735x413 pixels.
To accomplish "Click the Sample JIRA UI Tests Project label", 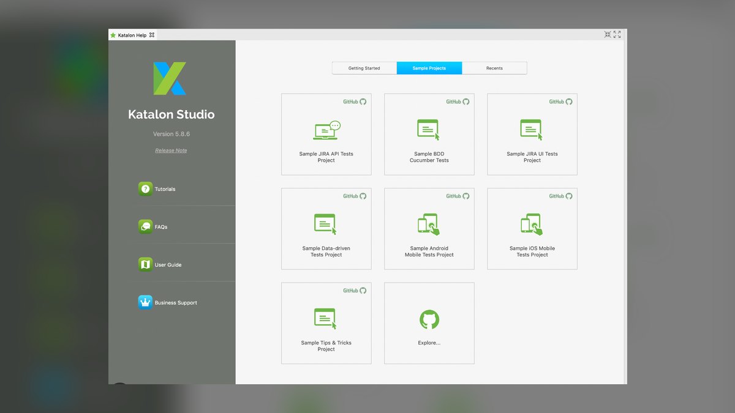I will 532,157.
